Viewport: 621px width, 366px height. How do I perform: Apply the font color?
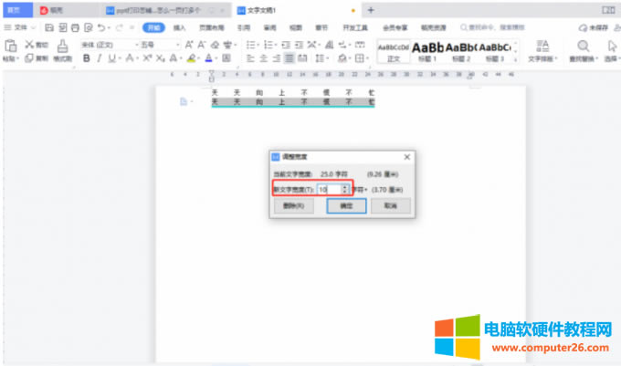(209, 58)
